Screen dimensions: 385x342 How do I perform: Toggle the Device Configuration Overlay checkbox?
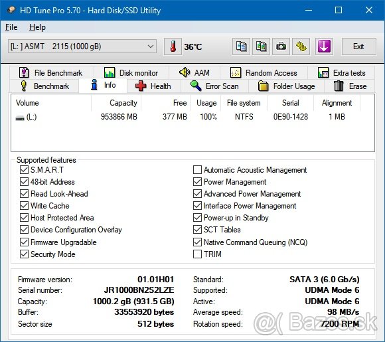[x=24, y=230]
